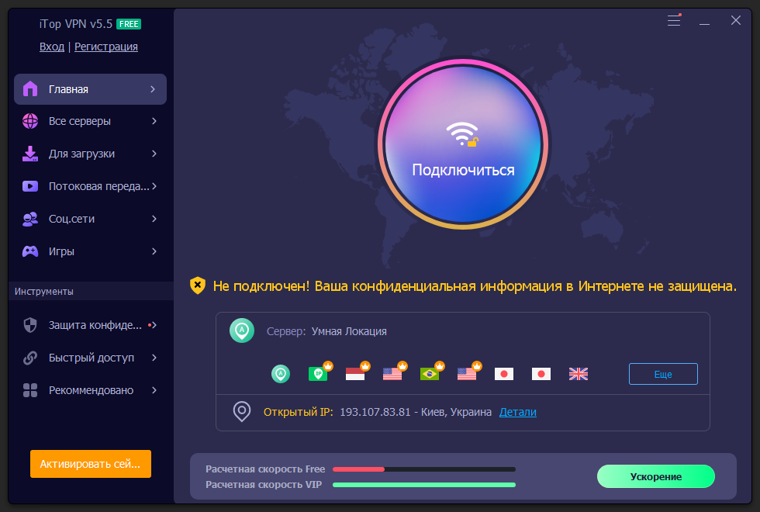Click the text Умная Локация after Сервер:

click(x=349, y=331)
